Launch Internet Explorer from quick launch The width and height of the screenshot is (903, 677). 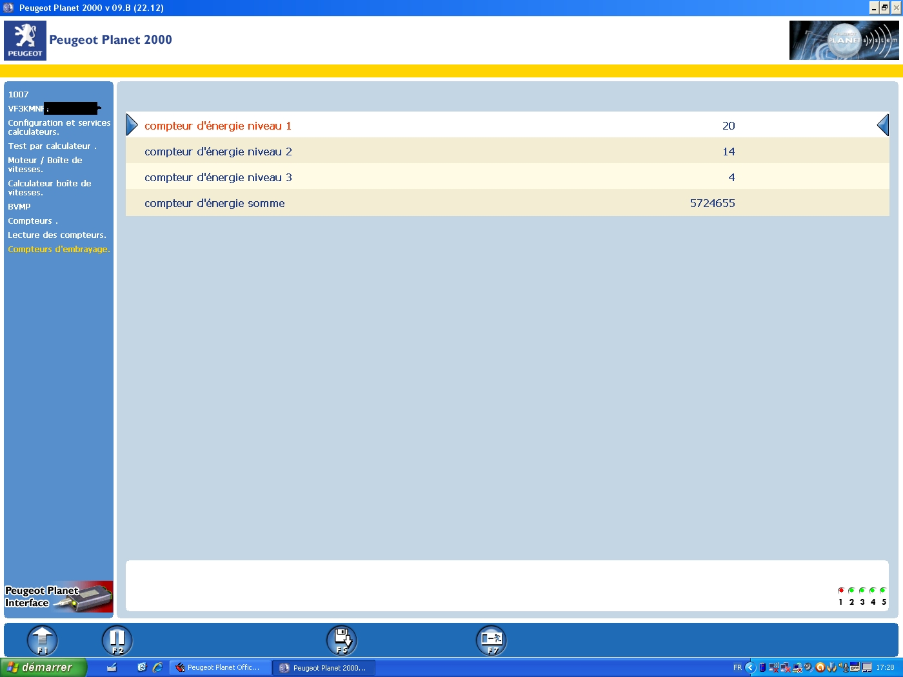157,667
